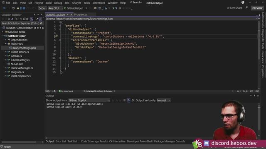This screenshot has width=266, height=149.
Task: Open the Package Manager Console tab
Action: point(170,142)
